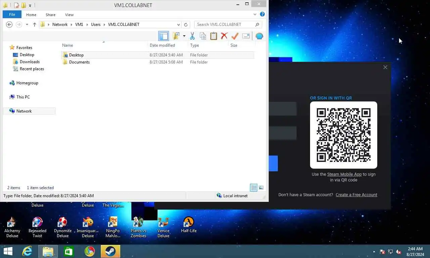Click the red X Delete icon

[224, 36]
